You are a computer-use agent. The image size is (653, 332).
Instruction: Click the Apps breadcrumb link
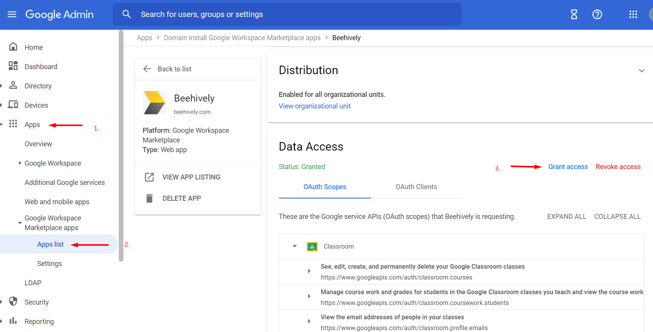(144, 38)
